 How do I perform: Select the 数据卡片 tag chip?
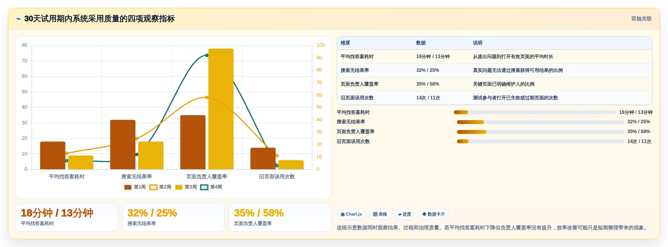point(434,214)
